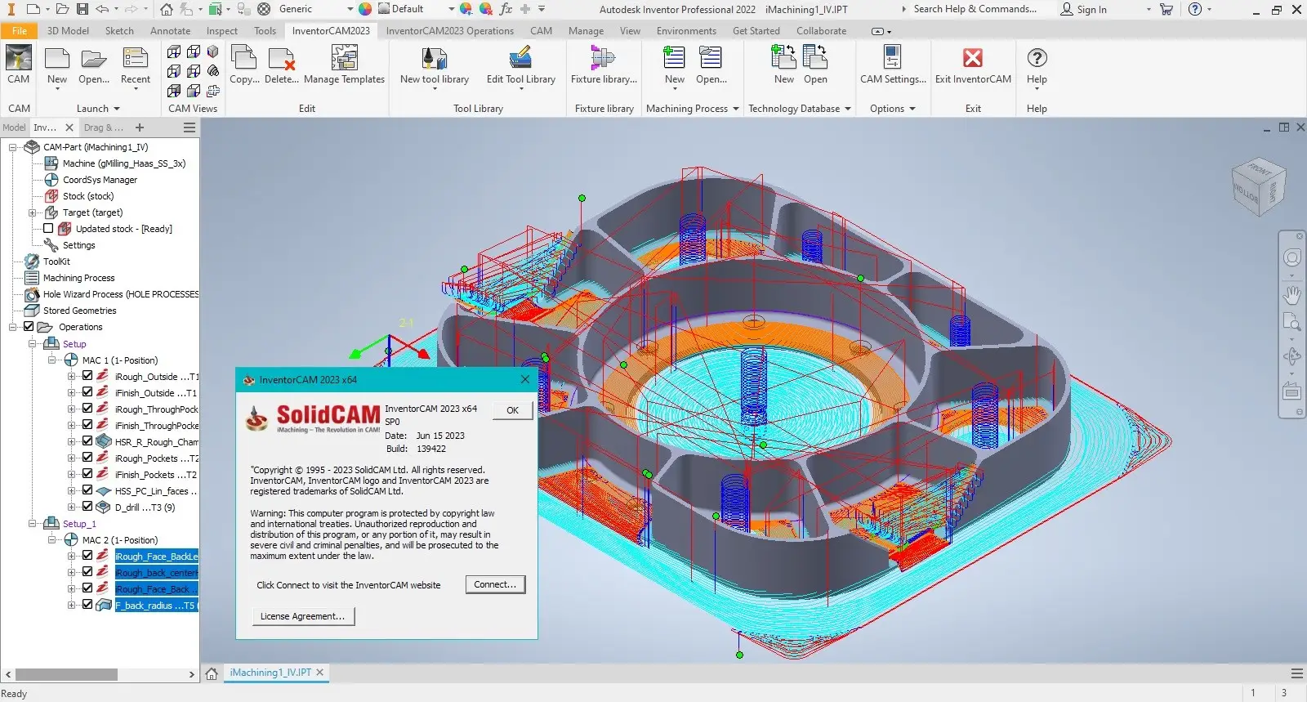The width and height of the screenshot is (1307, 702).
Task: Switch to the Sketch ribbon tab
Action: (x=119, y=31)
